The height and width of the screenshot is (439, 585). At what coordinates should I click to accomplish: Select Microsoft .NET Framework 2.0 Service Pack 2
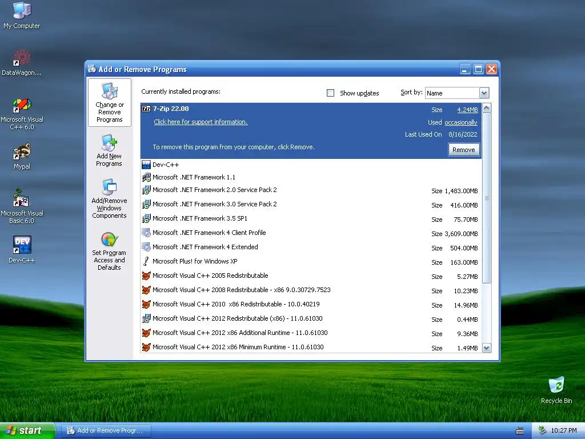click(311, 190)
